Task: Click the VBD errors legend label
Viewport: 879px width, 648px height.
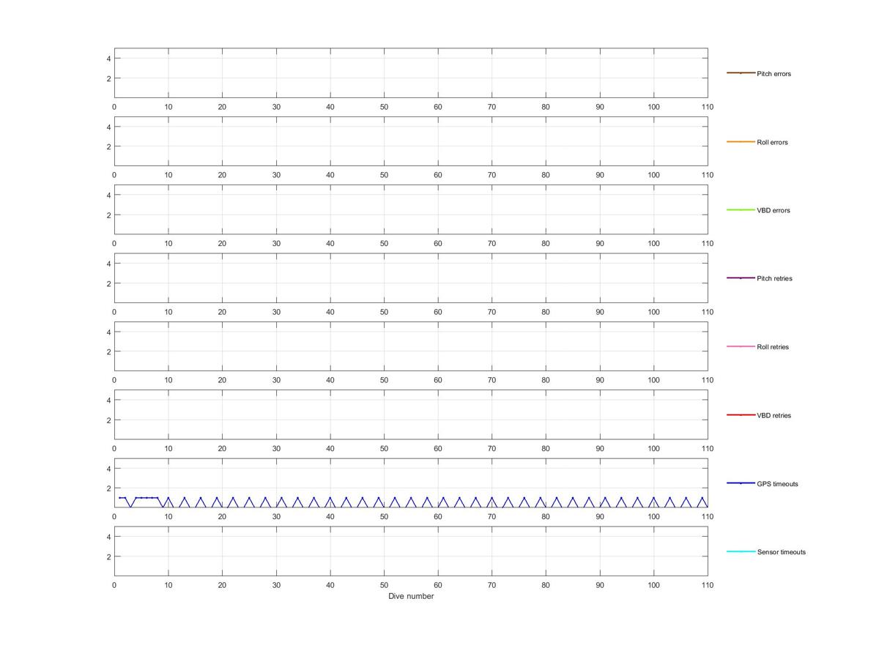Action: coord(773,210)
